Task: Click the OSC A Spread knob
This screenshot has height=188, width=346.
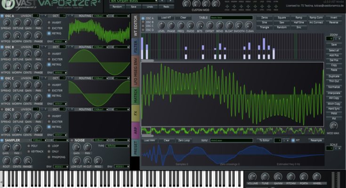Action: 7,23
